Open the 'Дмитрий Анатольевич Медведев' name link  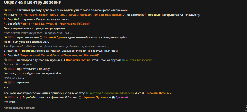111,93
